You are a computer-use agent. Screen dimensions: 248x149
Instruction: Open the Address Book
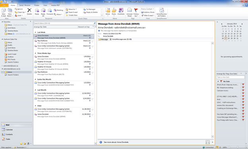[x=148, y=12]
